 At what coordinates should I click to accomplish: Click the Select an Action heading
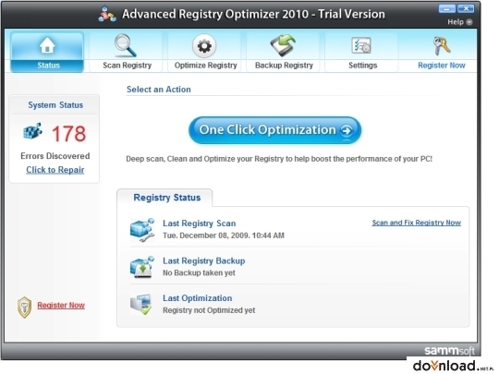click(x=159, y=90)
